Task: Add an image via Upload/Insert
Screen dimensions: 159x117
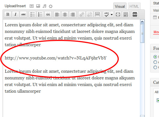Action: (32, 6)
